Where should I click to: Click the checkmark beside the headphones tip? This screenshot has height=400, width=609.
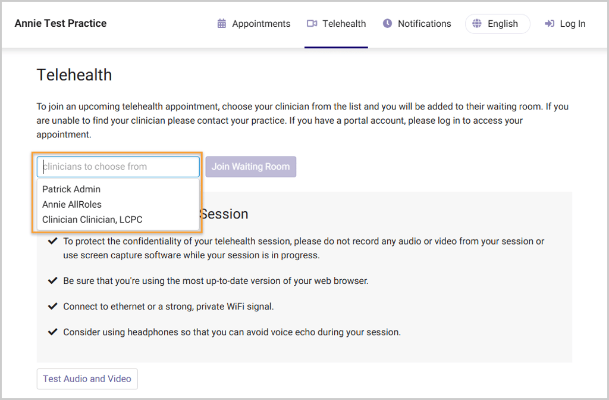click(53, 332)
